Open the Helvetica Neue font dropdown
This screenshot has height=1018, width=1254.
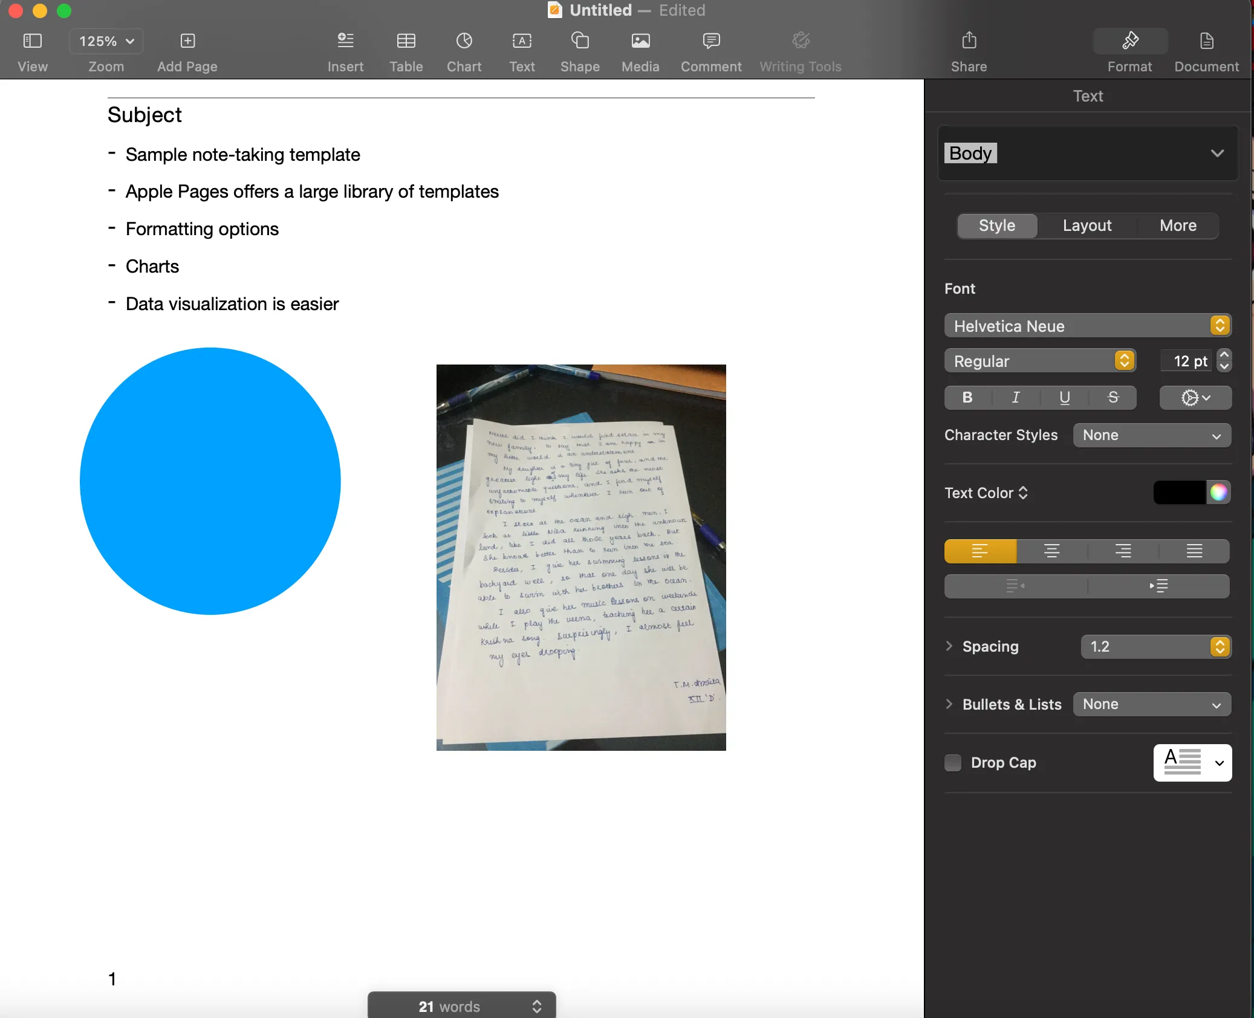pyautogui.click(x=1087, y=326)
